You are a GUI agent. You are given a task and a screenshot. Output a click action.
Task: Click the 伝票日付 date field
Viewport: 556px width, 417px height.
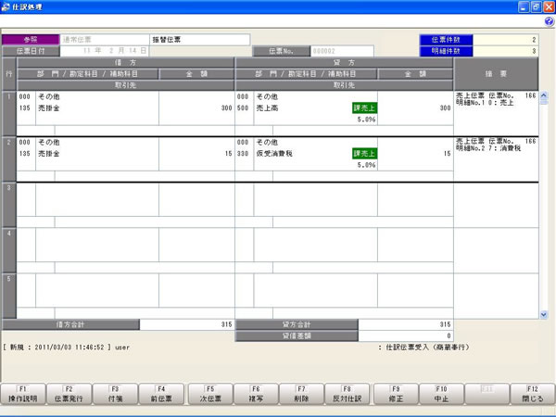point(105,51)
